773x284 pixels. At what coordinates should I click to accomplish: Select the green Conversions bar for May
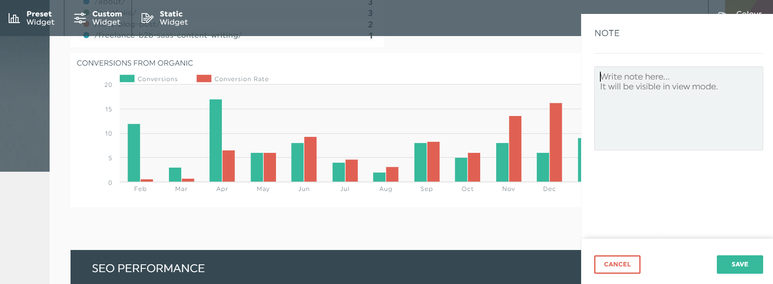tap(257, 167)
